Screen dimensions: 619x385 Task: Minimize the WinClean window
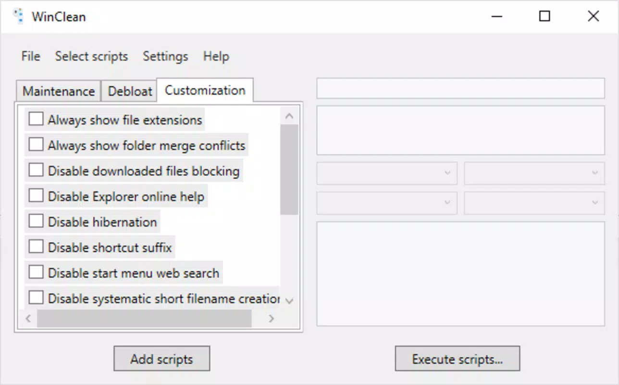[497, 16]
